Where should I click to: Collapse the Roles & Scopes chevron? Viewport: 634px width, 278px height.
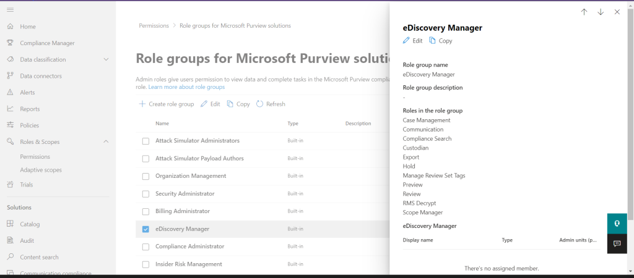[106, 141]
